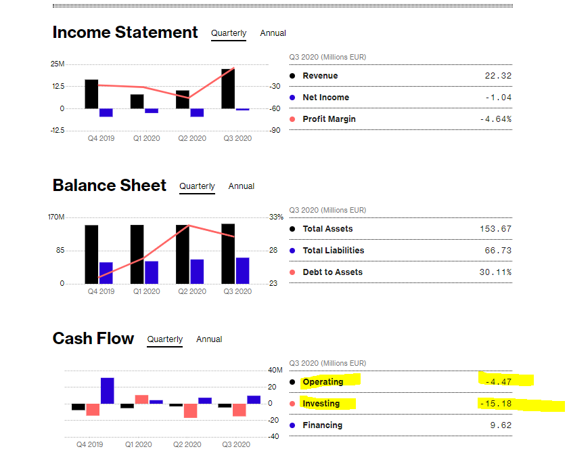The height and width of the screenshot is (464, 569).
Task: Click the blue Net Income legend dot
Action: pos(292,98)
